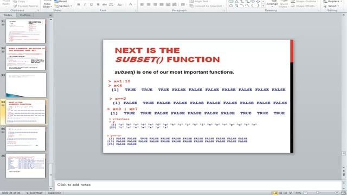Select the arc shape in gallery
Viewport: 347px width, 195px height.
coord(242,6)
